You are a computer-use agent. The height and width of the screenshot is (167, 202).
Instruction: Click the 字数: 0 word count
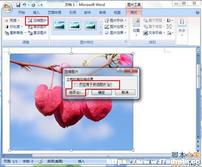[x=28, y=161]
